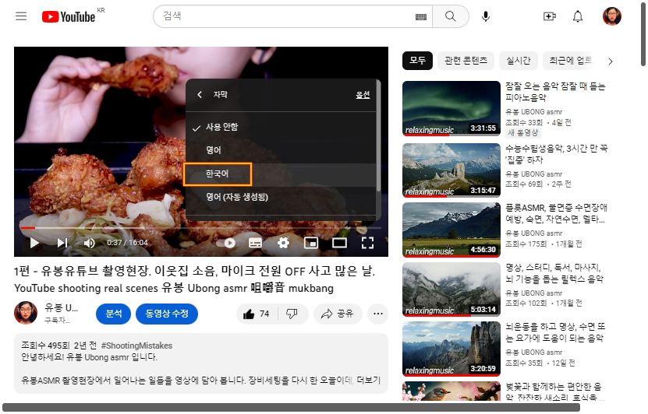This screenshot has width=648, height=414.
Task: Dislike the video with thumbs down
Action: (x=292, y=314)
